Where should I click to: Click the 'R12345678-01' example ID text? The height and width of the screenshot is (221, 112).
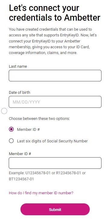tap(69, 173)
